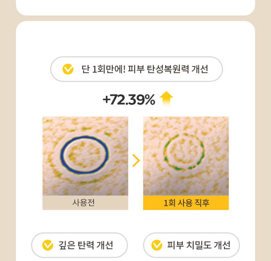Select the yellow 1회 사용 직후 label
Viewport: 271px width, 261px height.
click(186, 203)
